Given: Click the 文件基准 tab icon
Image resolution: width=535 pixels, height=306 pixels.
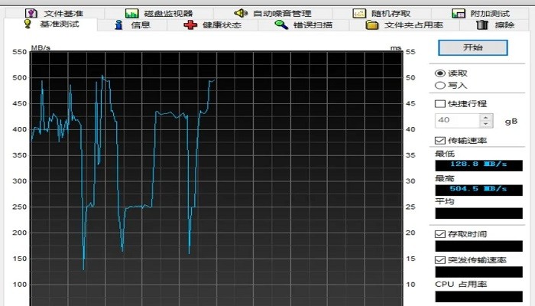Looking at the screenshot, I should pyautogui.click(x=31, y=13).
